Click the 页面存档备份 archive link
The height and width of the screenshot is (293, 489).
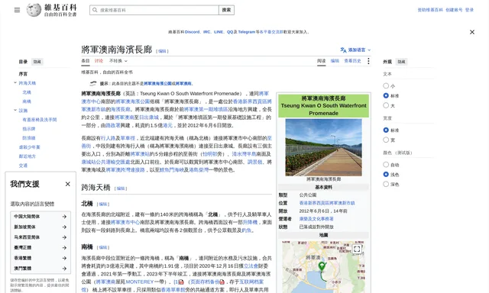point(205,282)
